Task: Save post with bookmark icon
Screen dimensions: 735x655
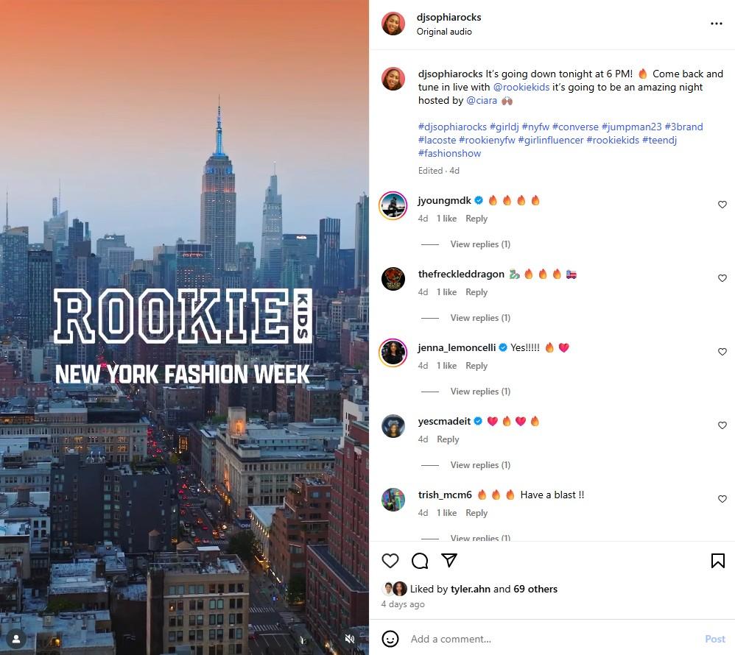Action: pos(717,561)
